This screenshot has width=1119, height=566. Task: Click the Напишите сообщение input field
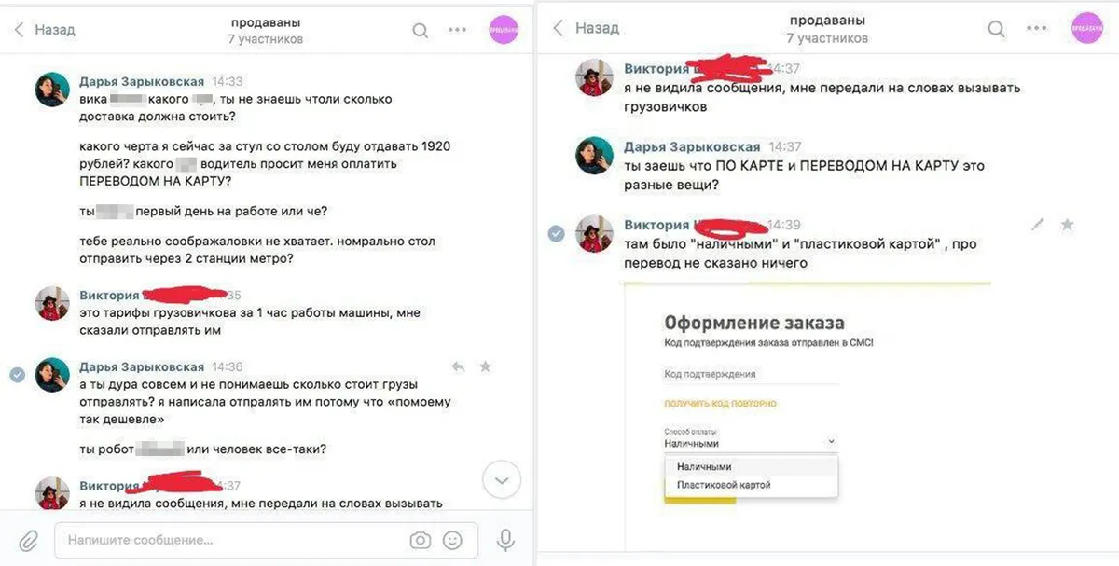click(x=266, y=540)
